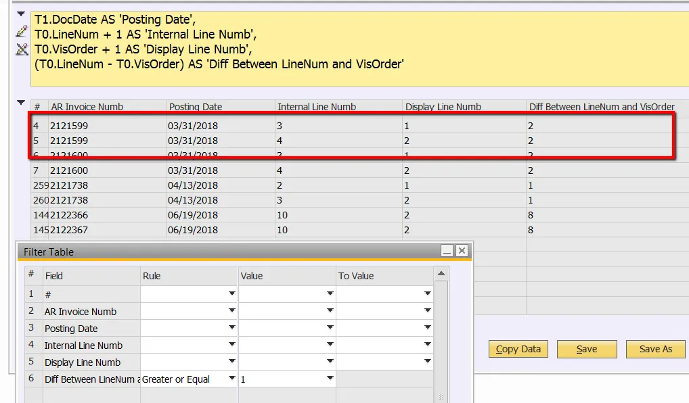Open the Value dropdown for Display Line Numb
689x403 pixels.
pos(328,362)
